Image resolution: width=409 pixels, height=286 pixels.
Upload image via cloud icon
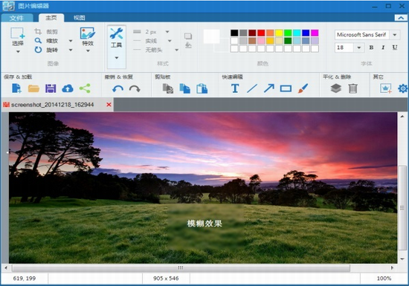pos(68,88)
